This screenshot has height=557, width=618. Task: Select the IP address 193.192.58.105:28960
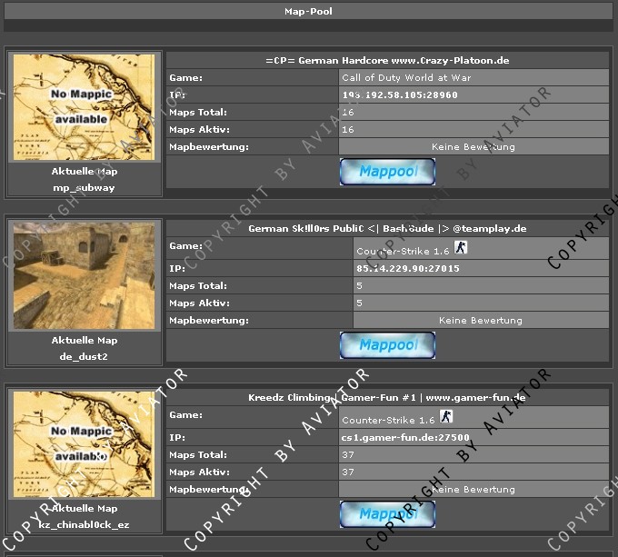click(x=400, y=94)
